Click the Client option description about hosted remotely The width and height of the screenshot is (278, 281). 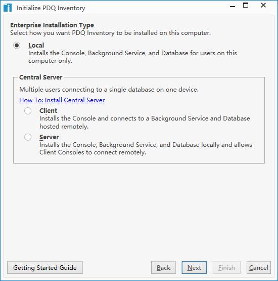(145, 123)
